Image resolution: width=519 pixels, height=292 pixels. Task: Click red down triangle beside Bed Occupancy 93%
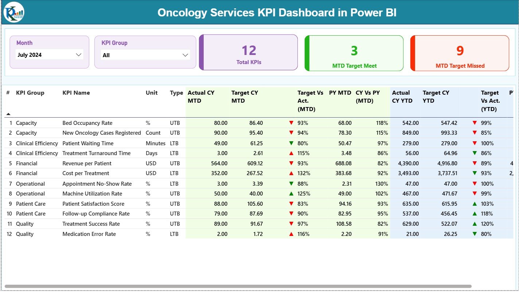291,123
